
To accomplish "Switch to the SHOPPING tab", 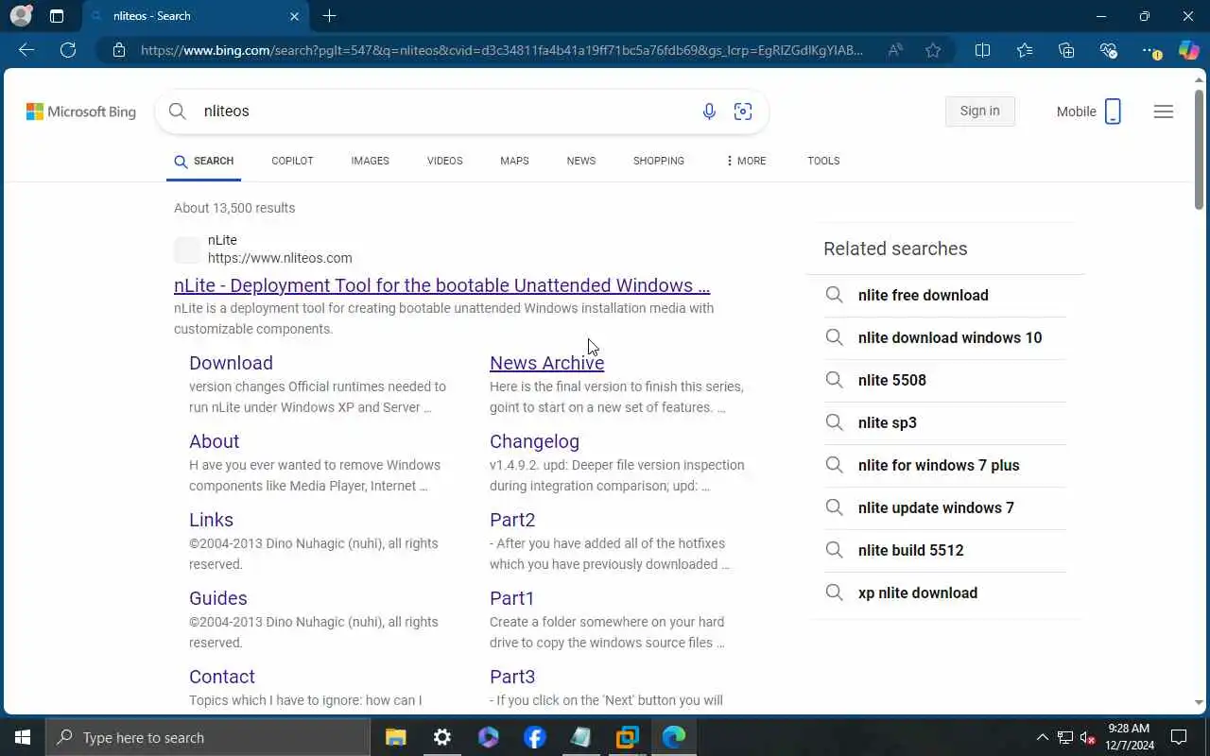I will (x=658, y=161).
